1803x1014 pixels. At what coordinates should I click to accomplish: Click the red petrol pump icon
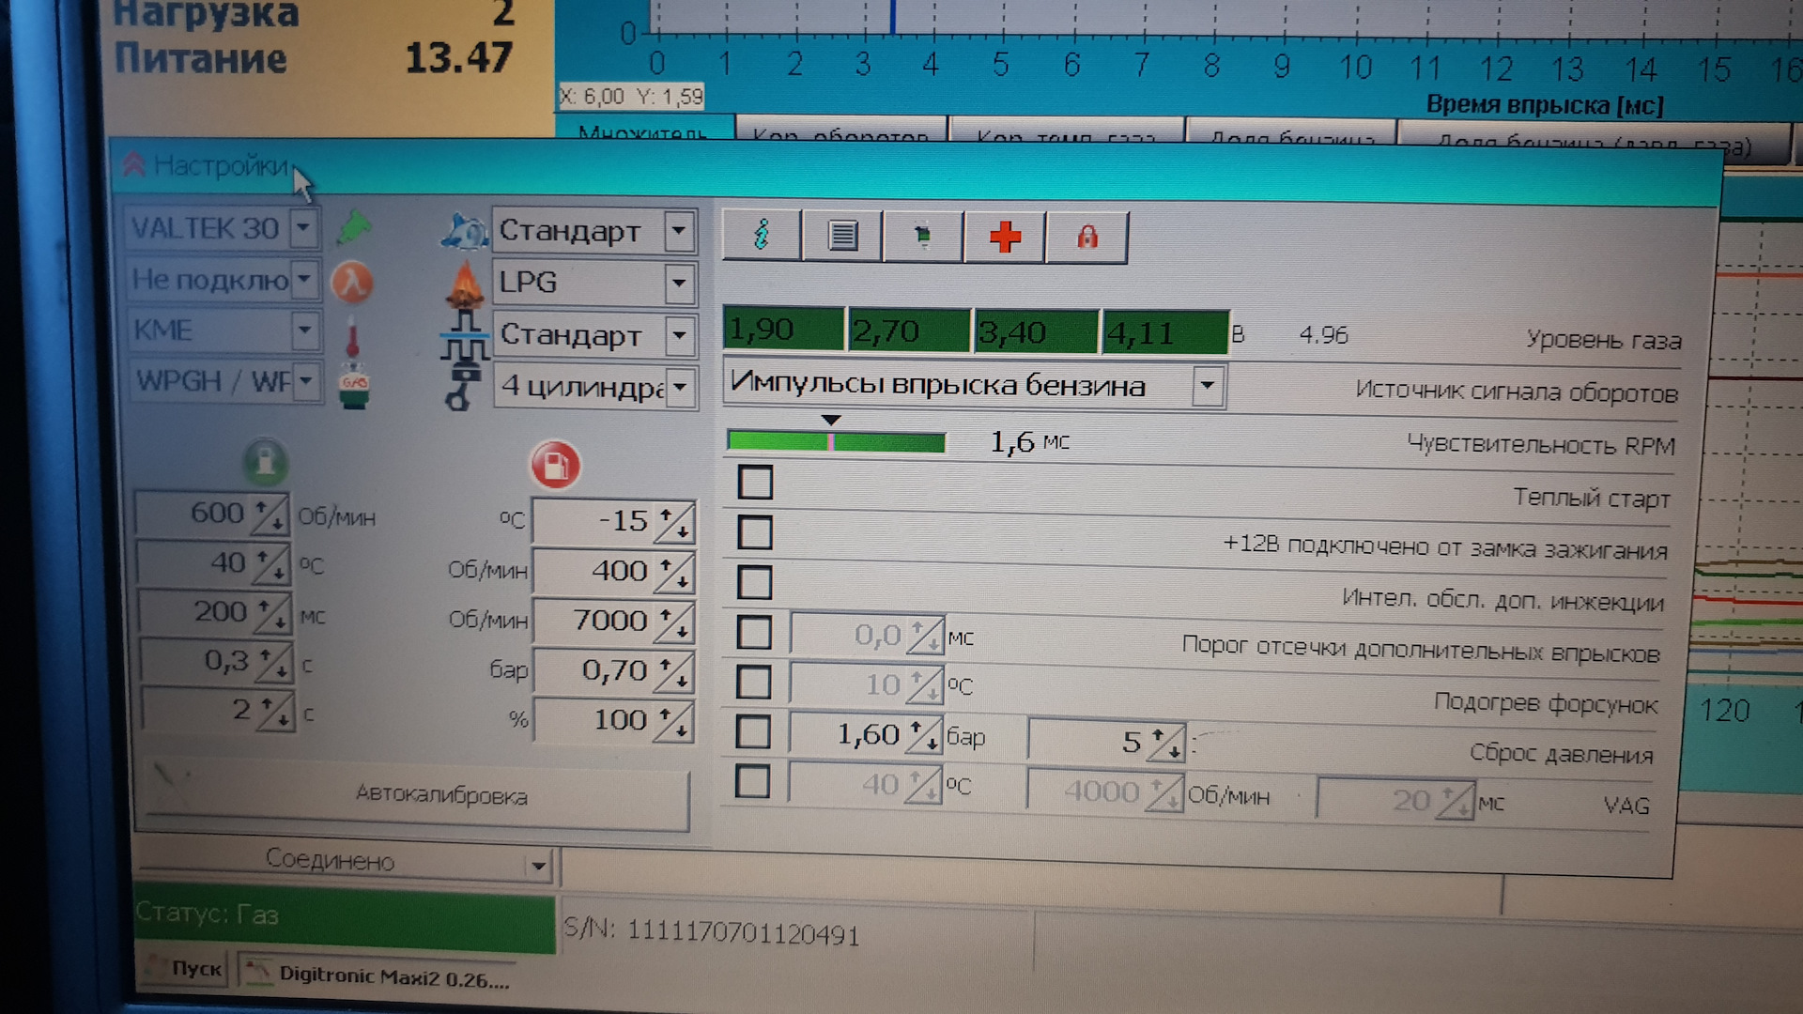pyautogui.click(x=555, y=465)
